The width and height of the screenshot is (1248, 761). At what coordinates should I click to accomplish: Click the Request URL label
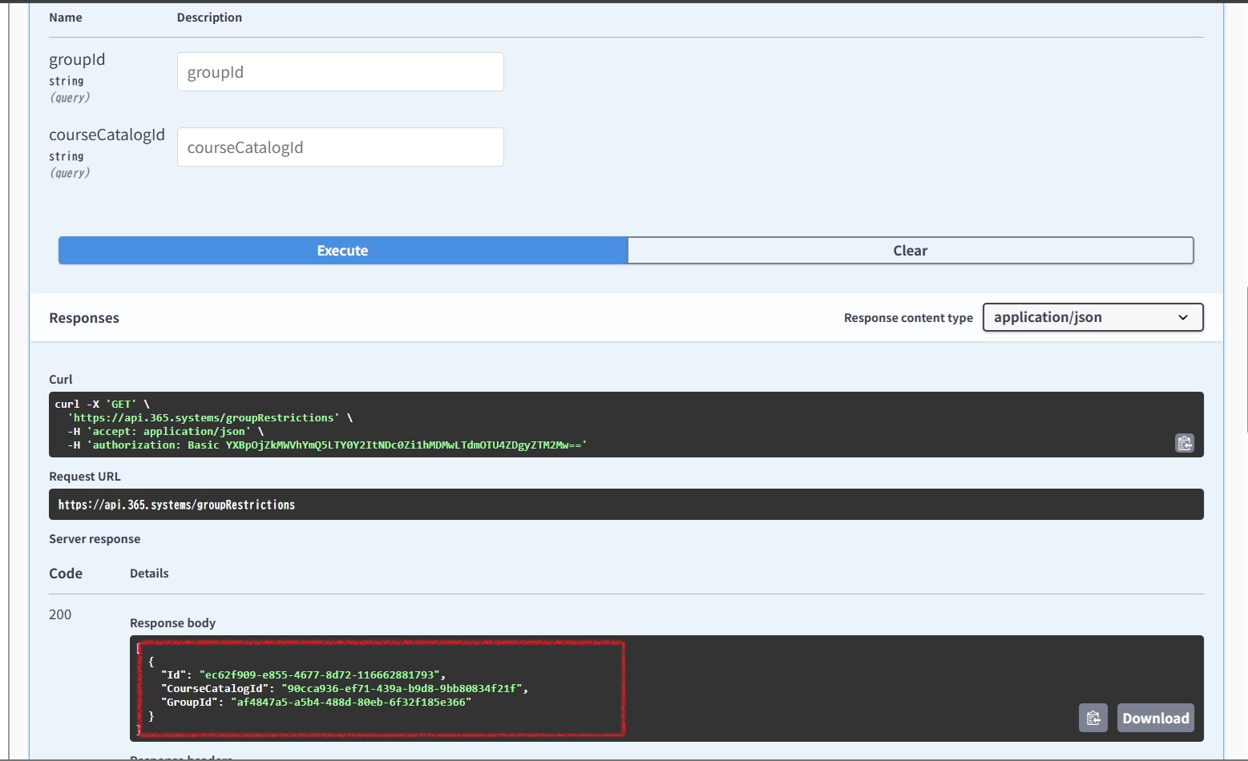pos(85,477)
